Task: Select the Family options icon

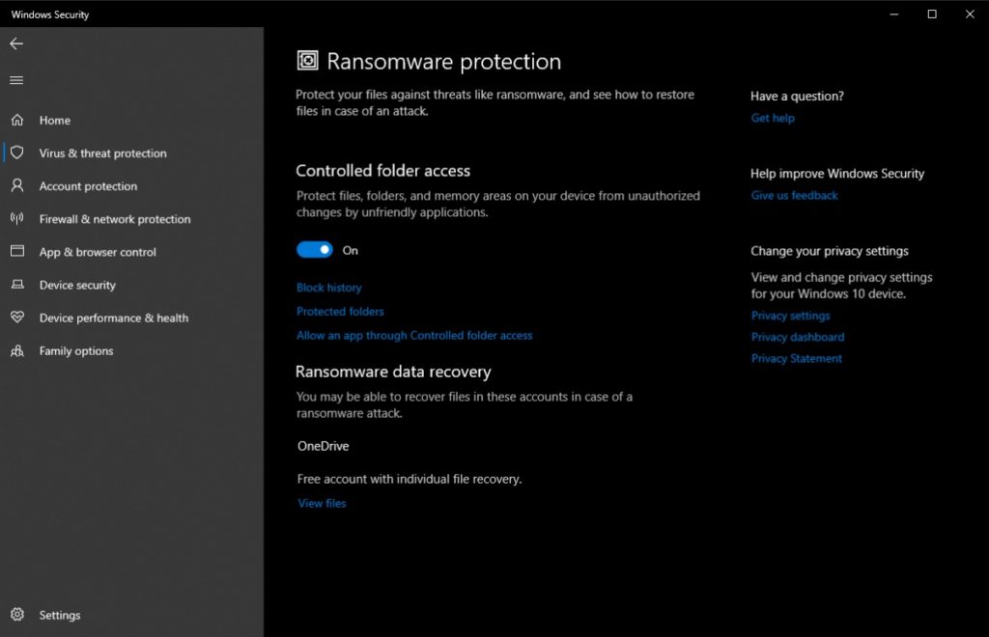Action: [x=16, y=350]
